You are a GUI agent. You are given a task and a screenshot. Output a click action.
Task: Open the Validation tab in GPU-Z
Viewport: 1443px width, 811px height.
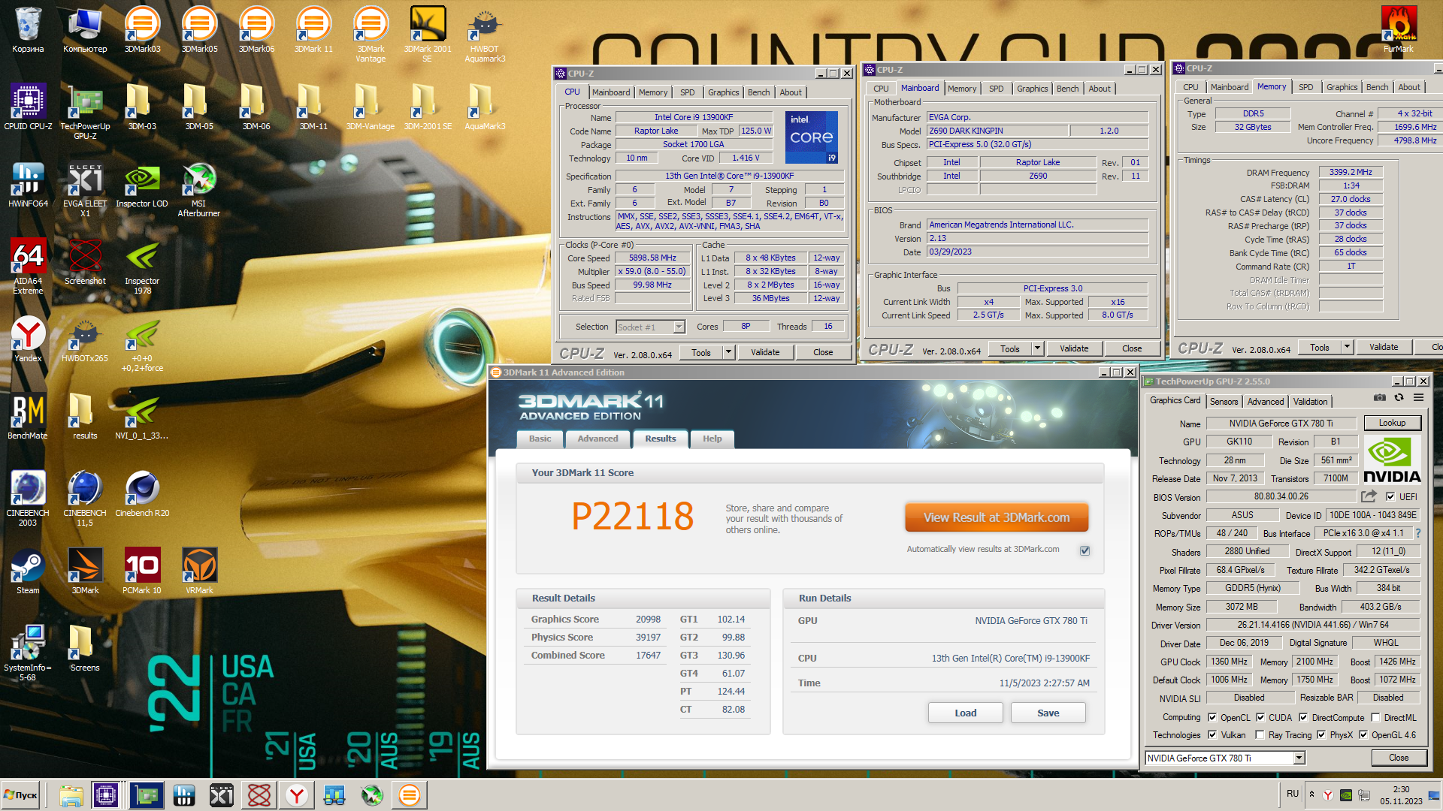pos(1310,402)
